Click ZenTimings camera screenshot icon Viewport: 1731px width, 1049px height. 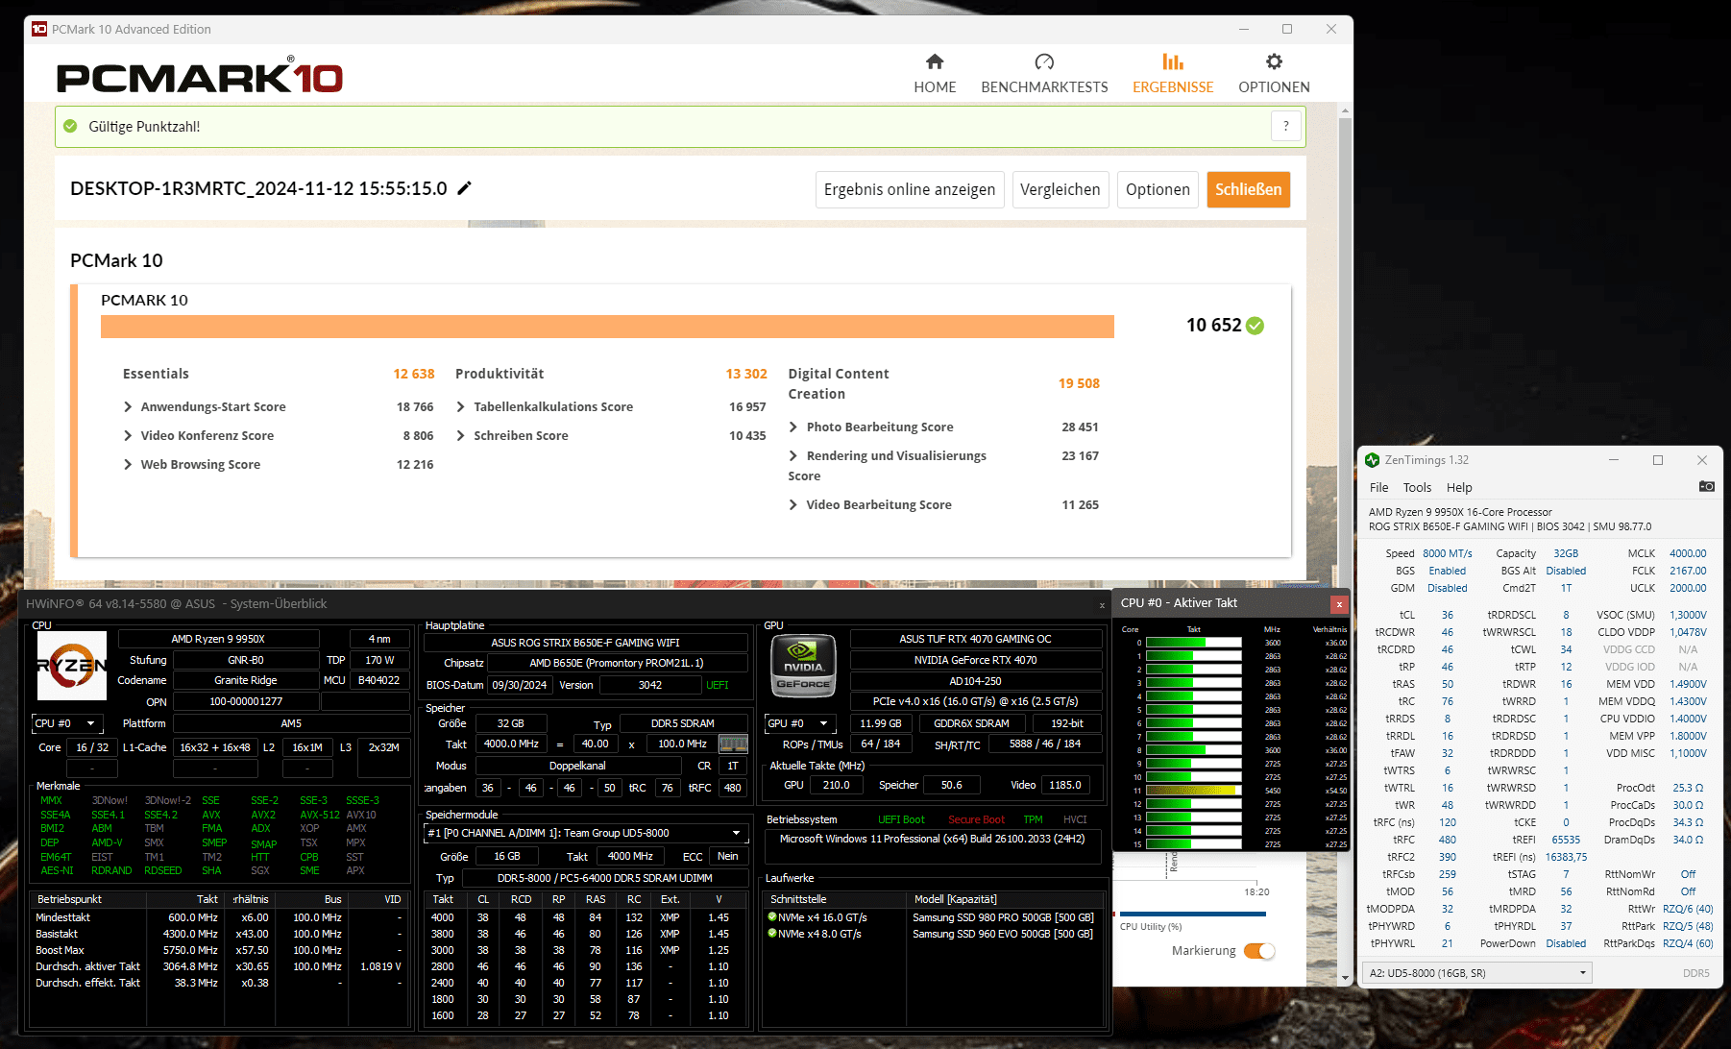[1706, 486]
